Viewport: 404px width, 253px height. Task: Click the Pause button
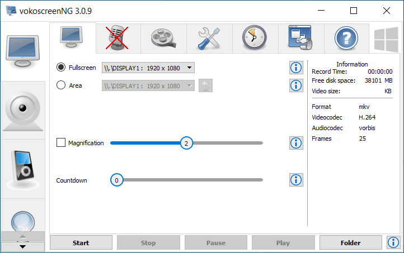216,242
